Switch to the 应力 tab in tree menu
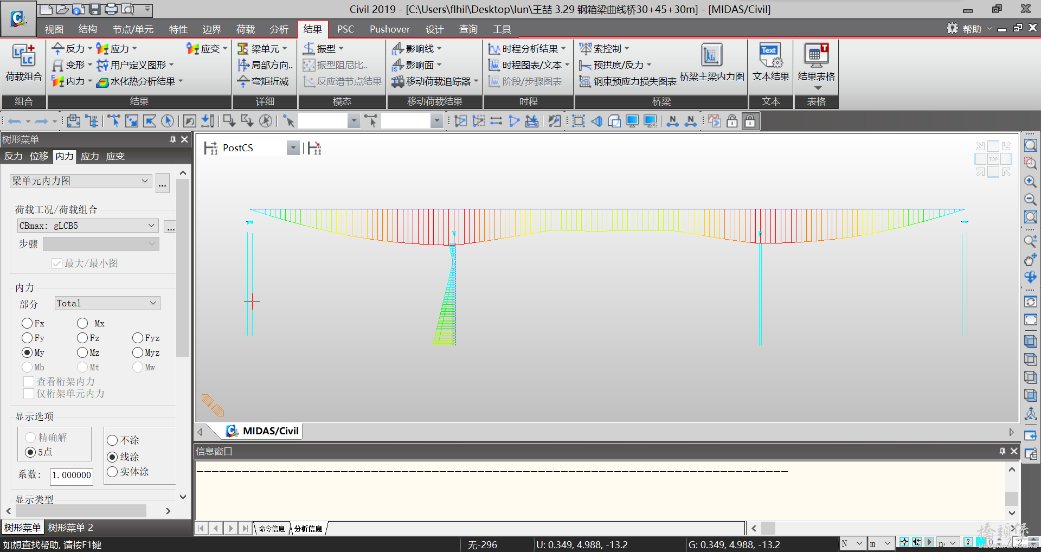The image size is (1041, 552). pyautogui.click(x=90, y=156)
